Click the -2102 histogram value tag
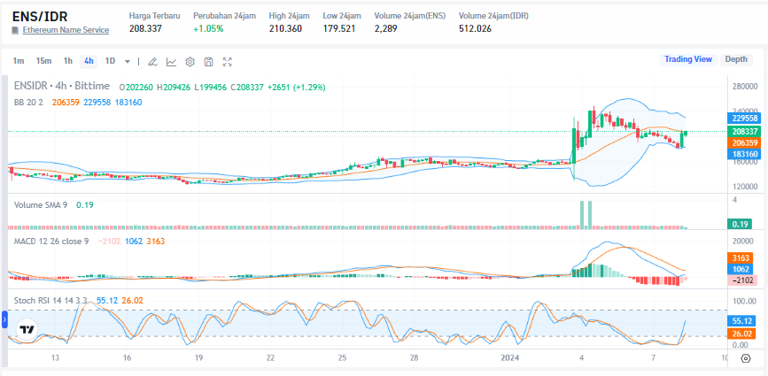This screenshot has height=376, width=768. 742,280
